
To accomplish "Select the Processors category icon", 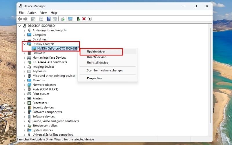I will (x=29, y=103).
